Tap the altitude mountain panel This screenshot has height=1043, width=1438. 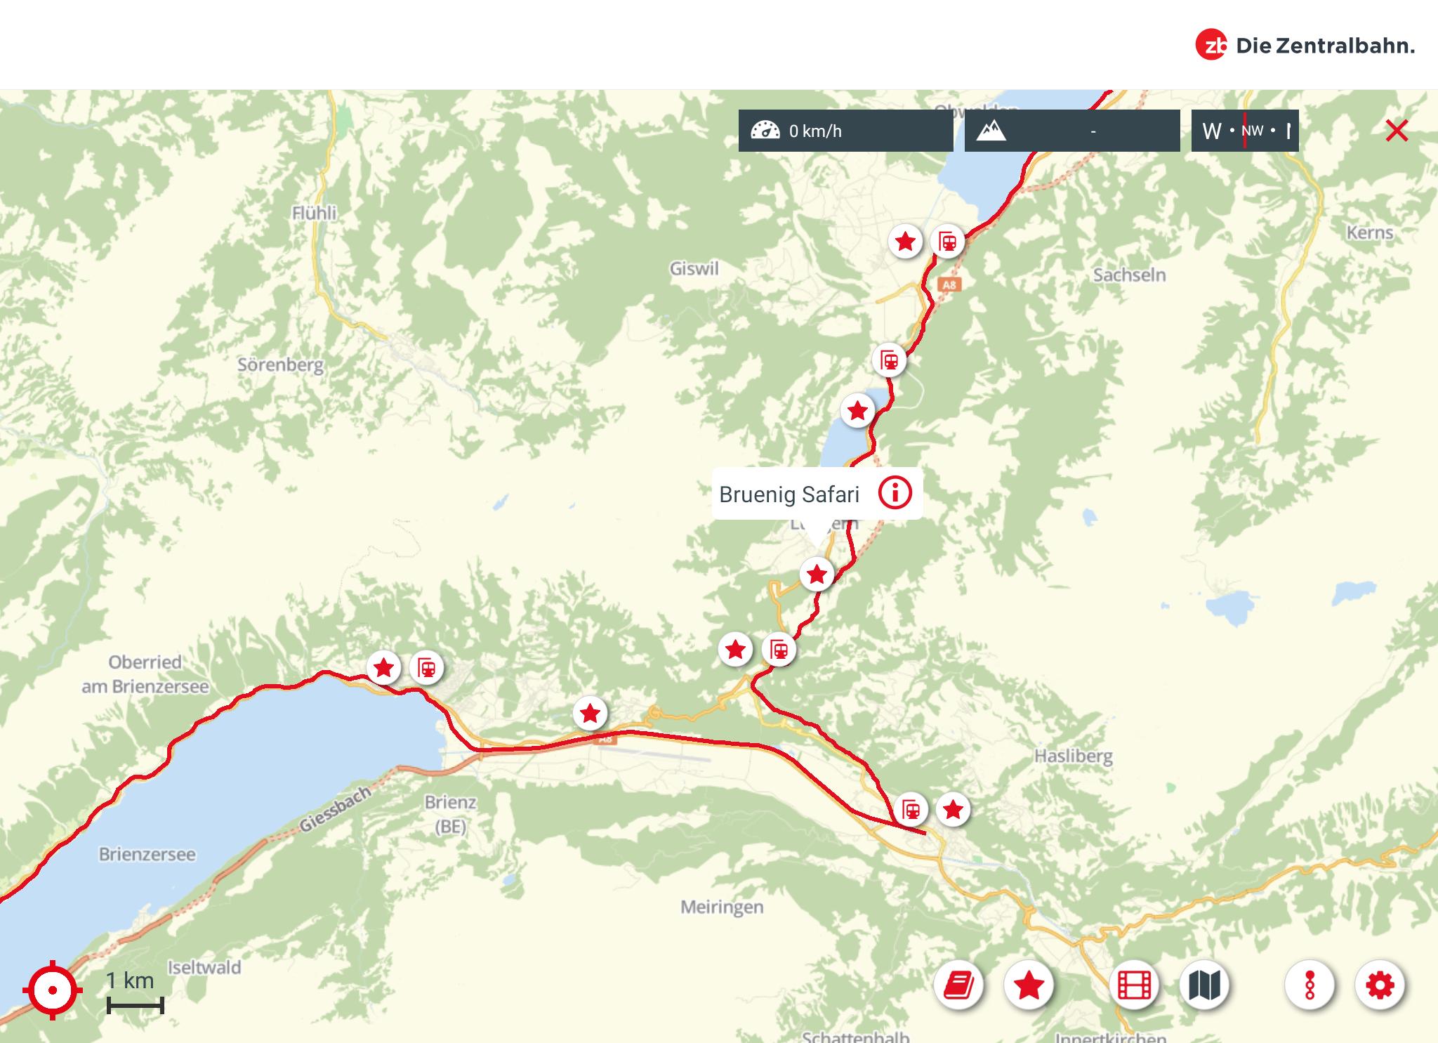click(x=1072, y=131)
